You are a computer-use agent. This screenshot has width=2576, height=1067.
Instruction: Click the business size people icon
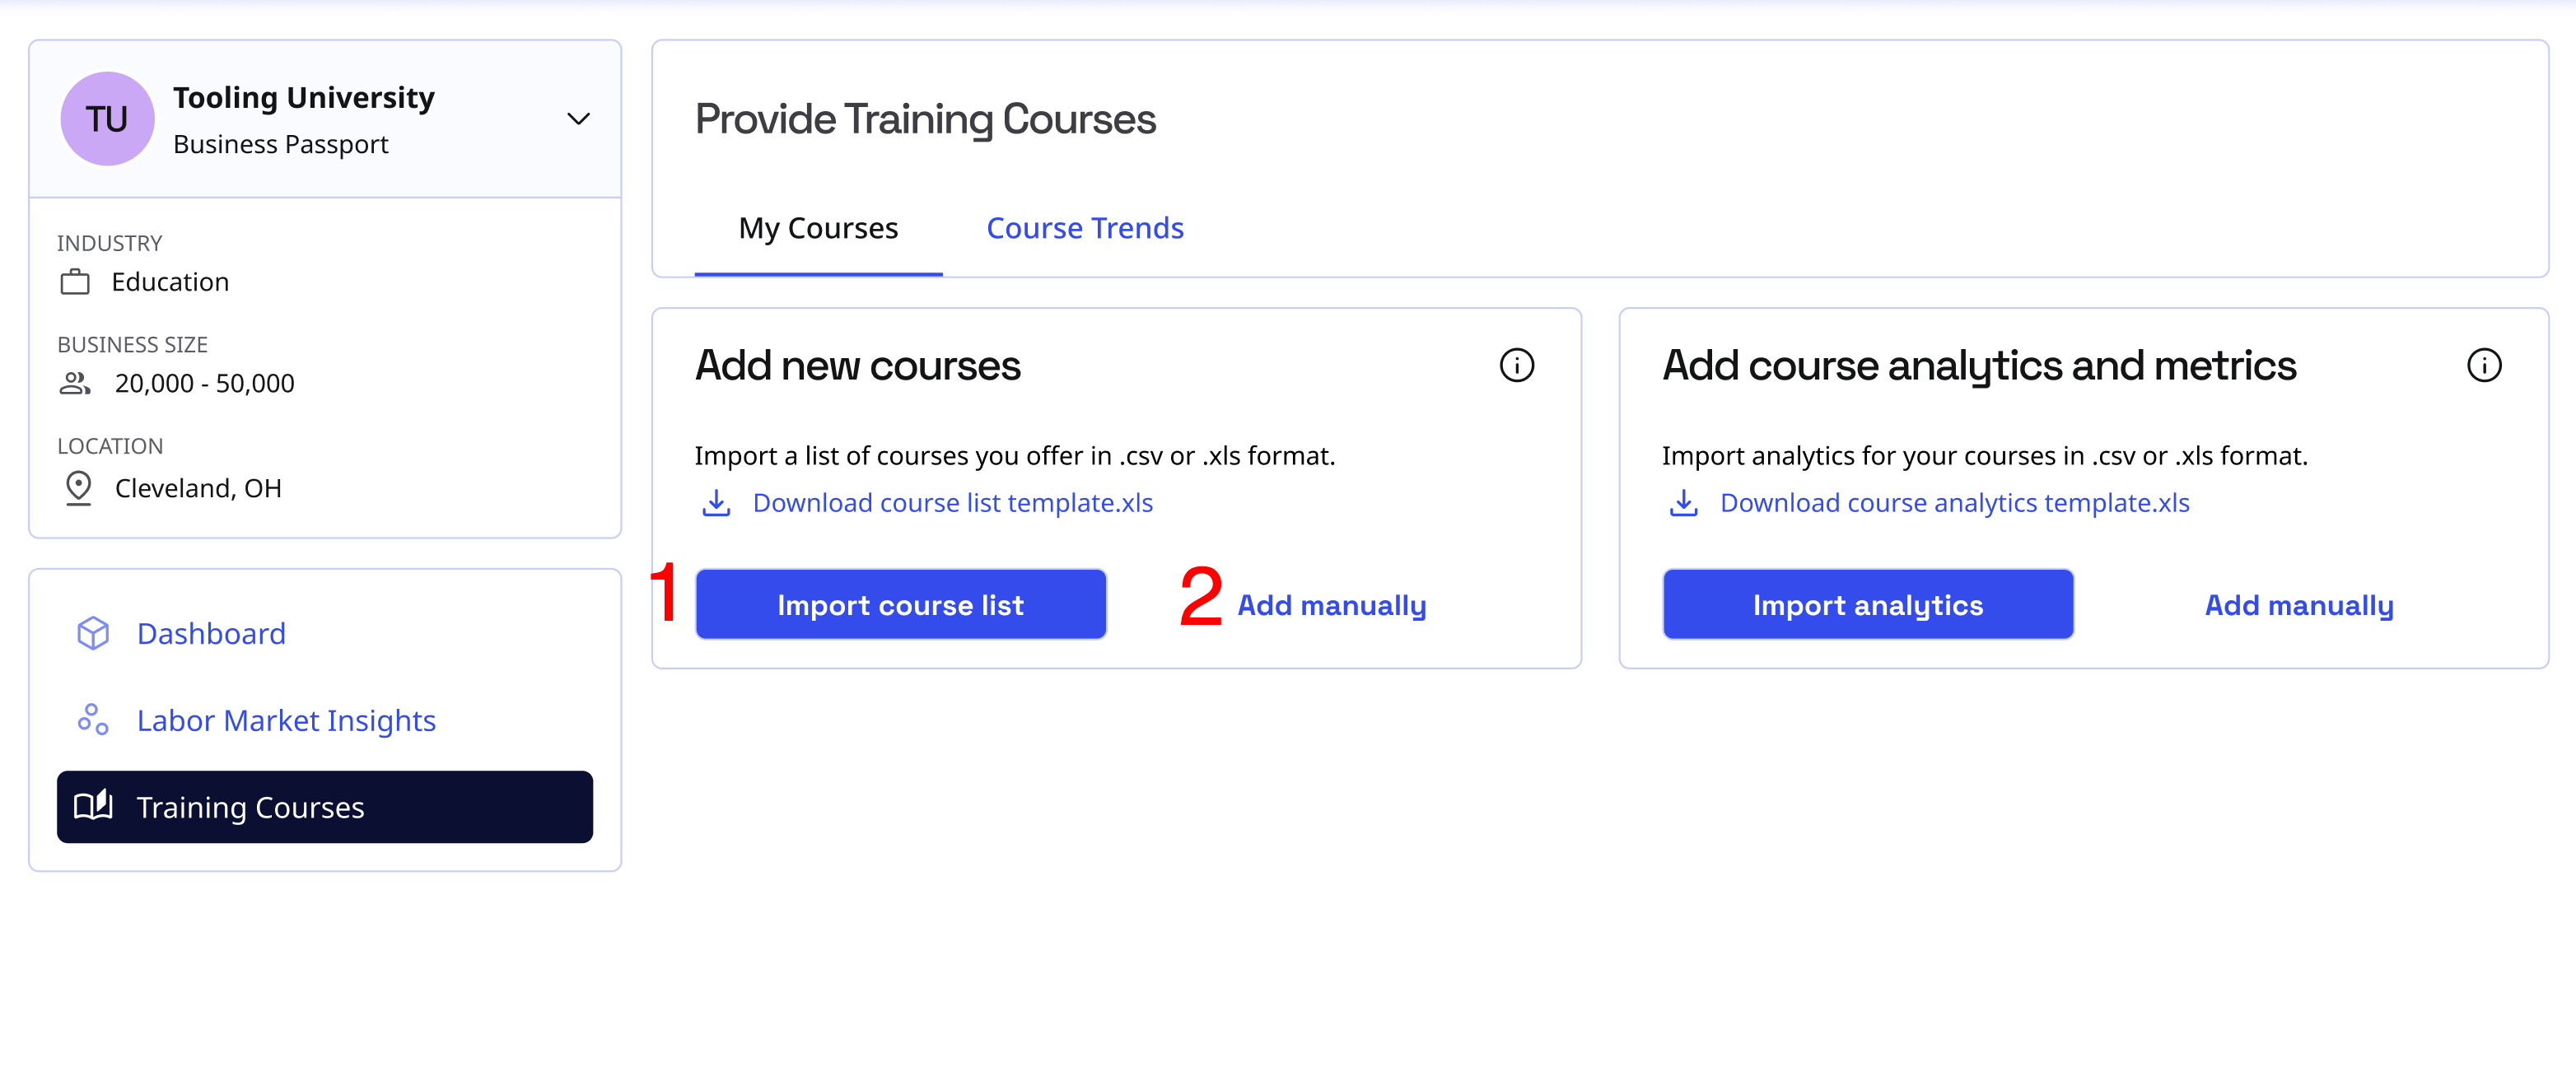point(75,384)
